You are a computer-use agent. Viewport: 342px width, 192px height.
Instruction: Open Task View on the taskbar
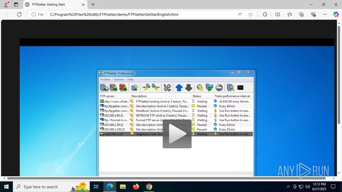pos(96,187)
